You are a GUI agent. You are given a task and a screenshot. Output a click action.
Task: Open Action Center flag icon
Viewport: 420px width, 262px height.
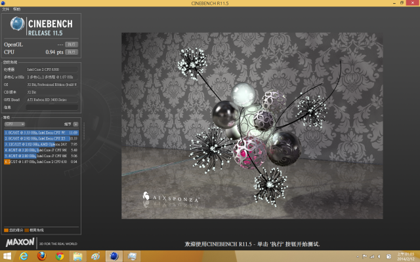365,257
